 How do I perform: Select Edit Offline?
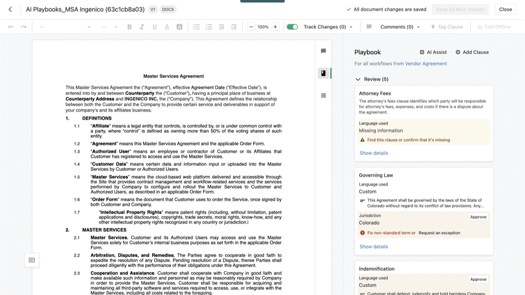tap(493, 27)
